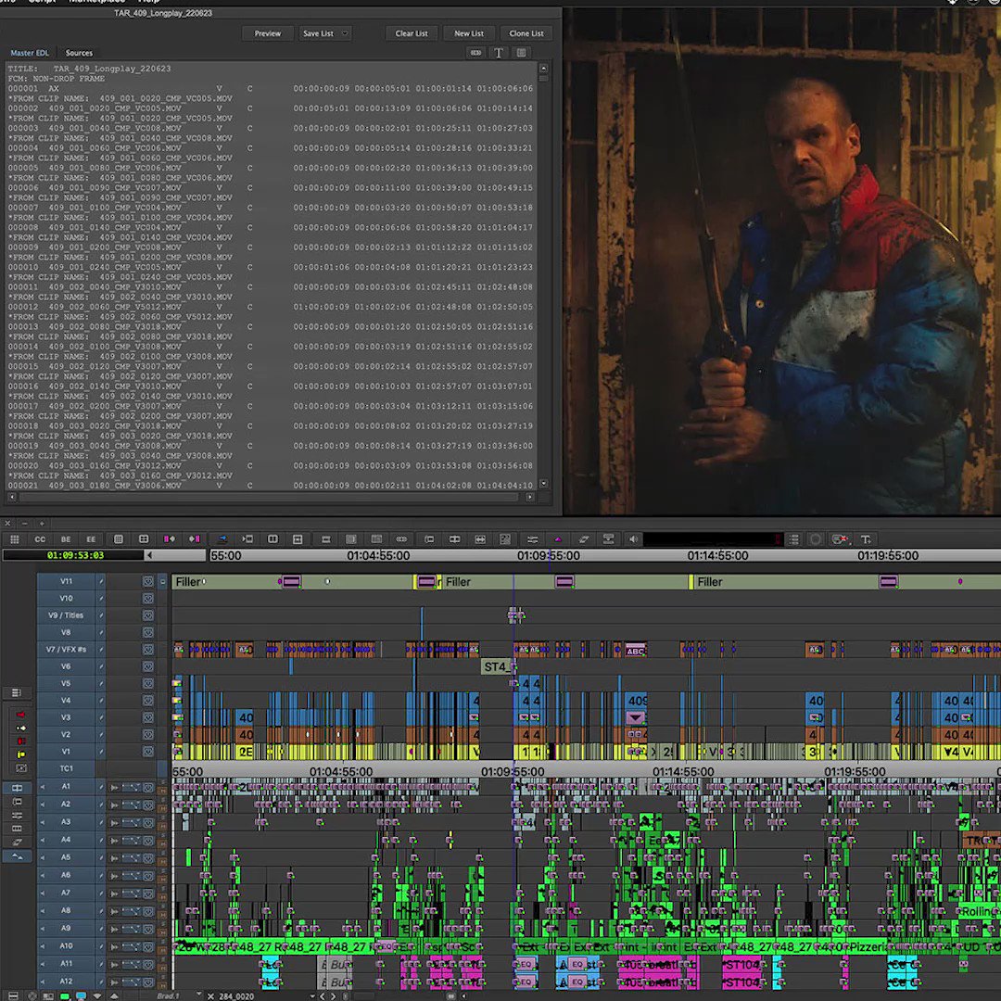Click the ST4_ clip on track V6
The height and width of the screenshot is (1001, 1001).
(498, 667)
